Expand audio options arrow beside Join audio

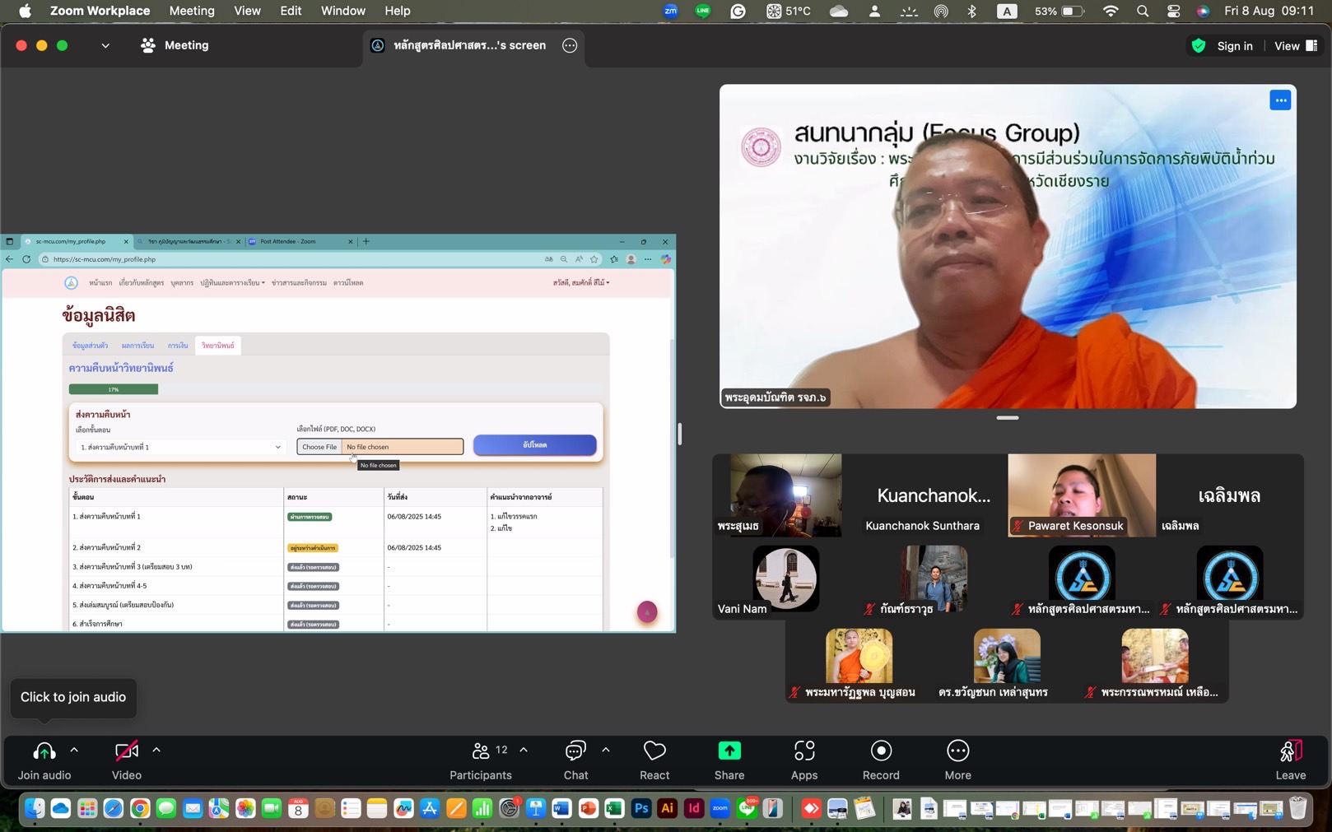[x=74, y=751]
